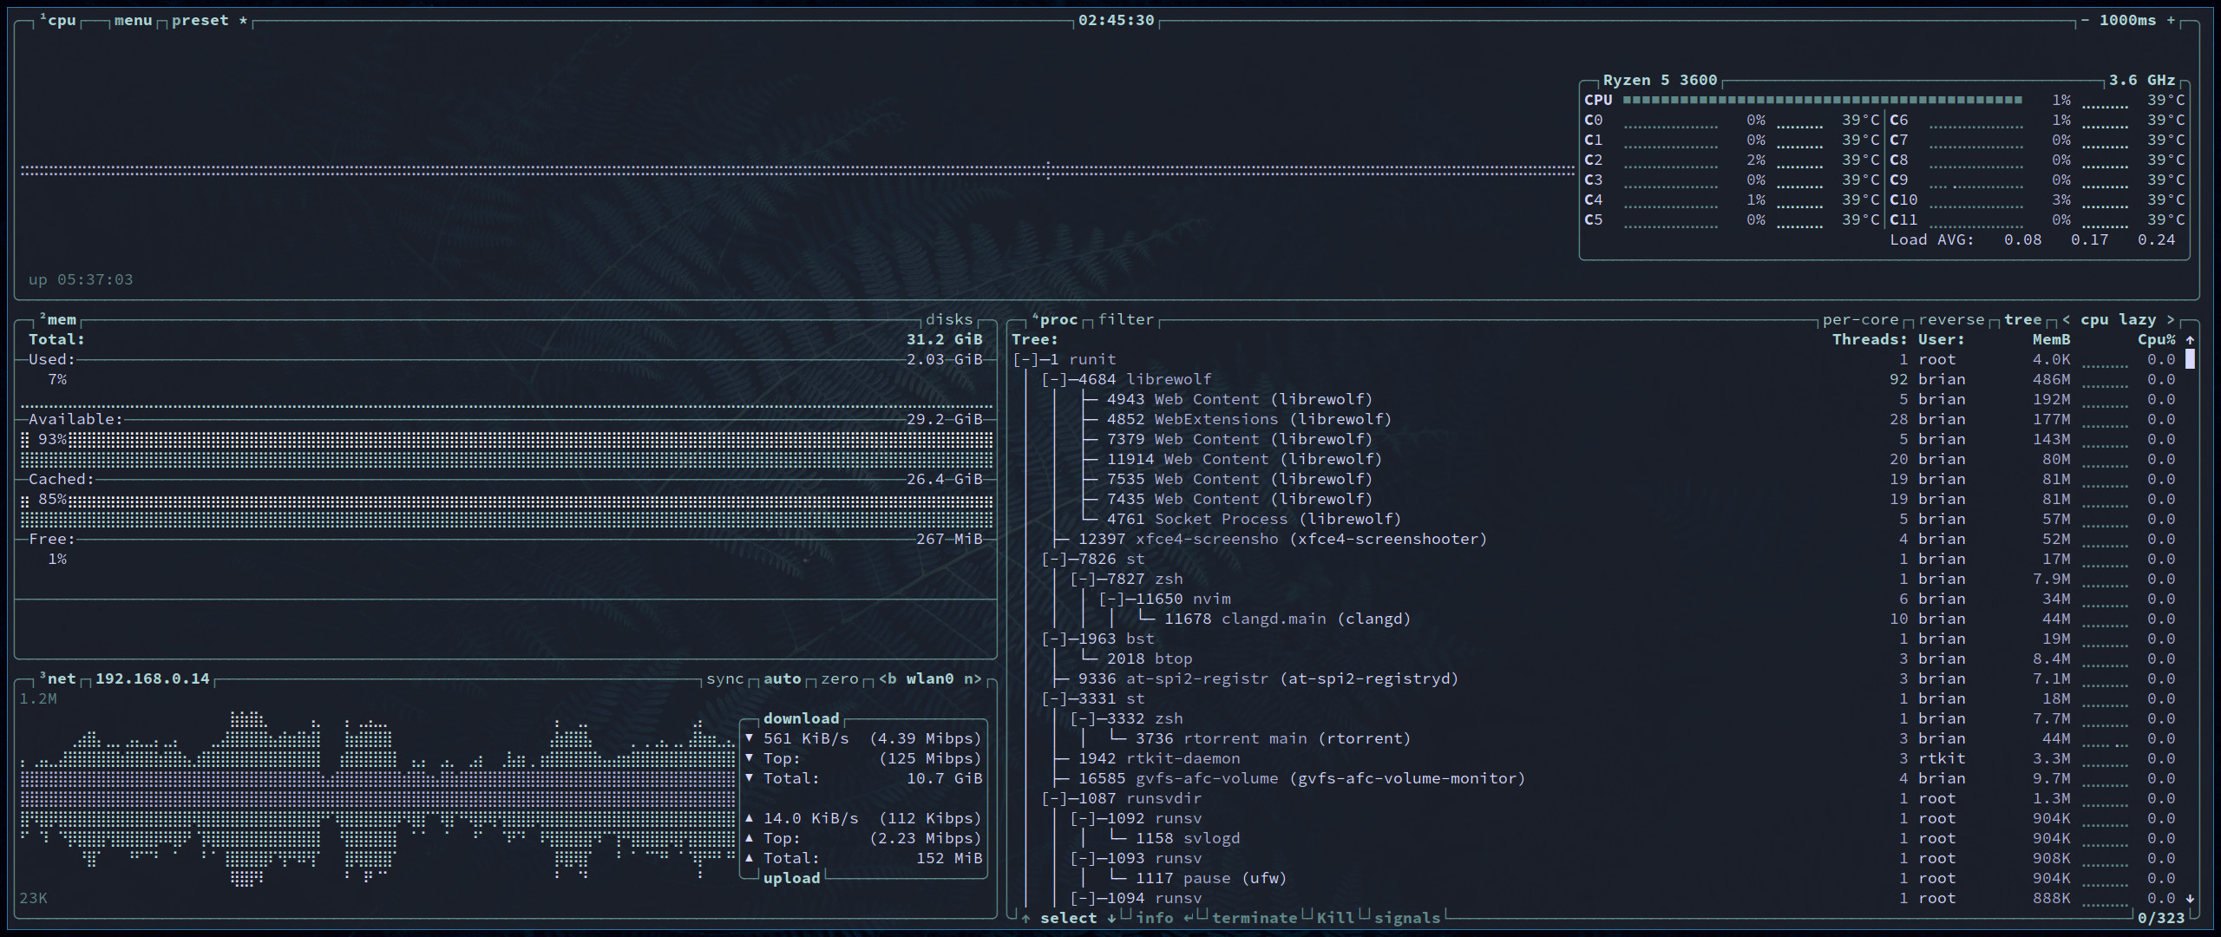Collapse the 1963 bst subtree
Image resolution: width=2221 pixels, height=937 pixels.
pyautogui.click(x=1054, y=639)
